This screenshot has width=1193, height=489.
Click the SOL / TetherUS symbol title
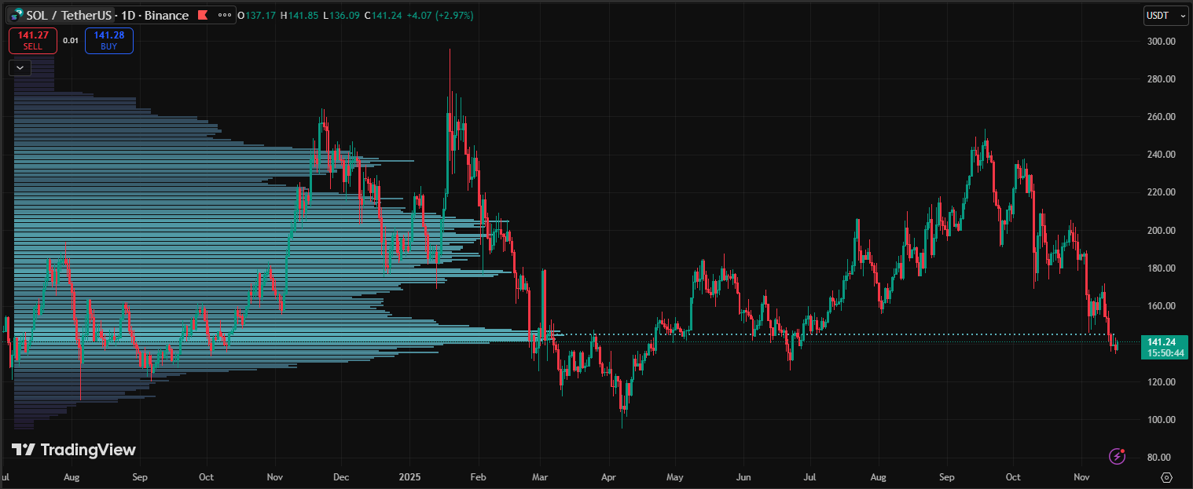[x=68, y=15]
